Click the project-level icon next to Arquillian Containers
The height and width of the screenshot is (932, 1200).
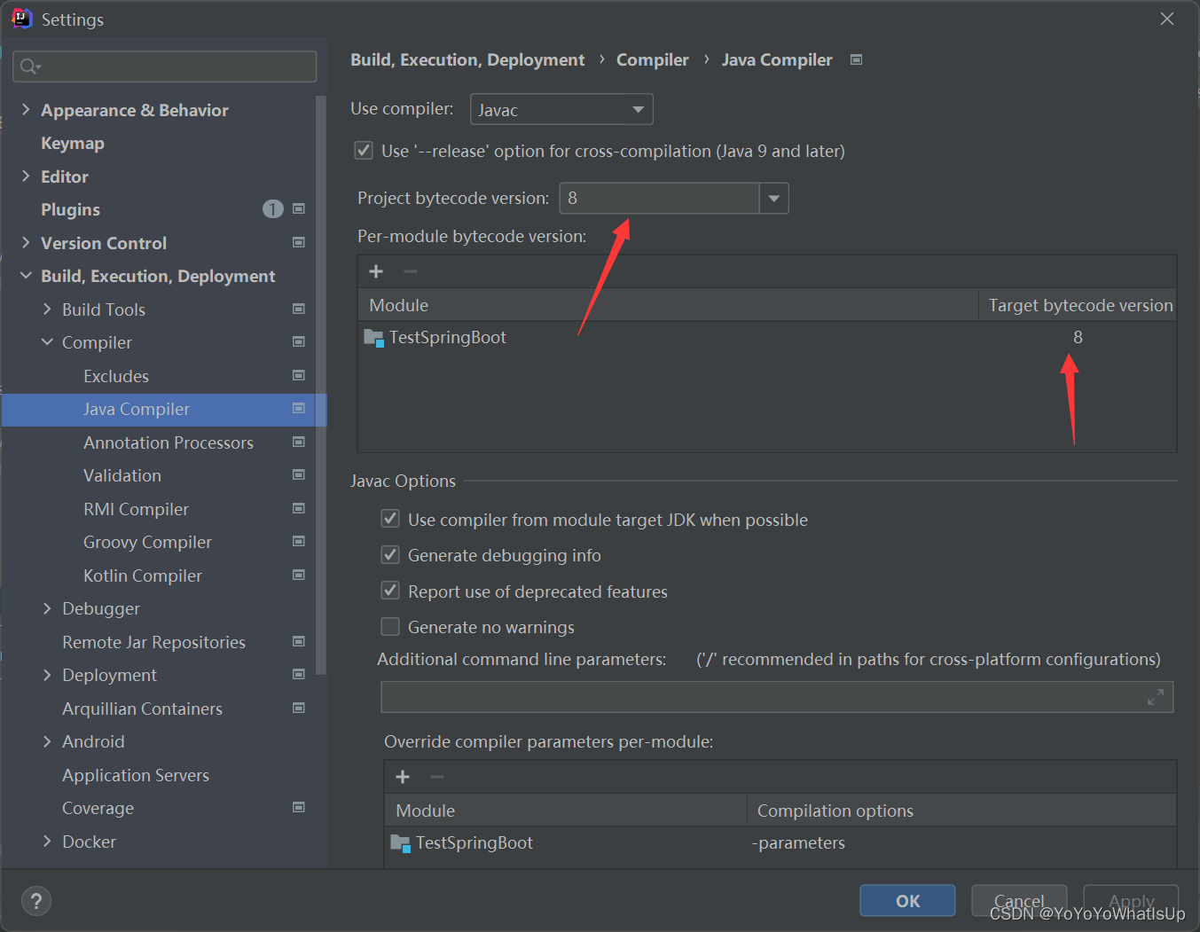(x=299, y=708)
